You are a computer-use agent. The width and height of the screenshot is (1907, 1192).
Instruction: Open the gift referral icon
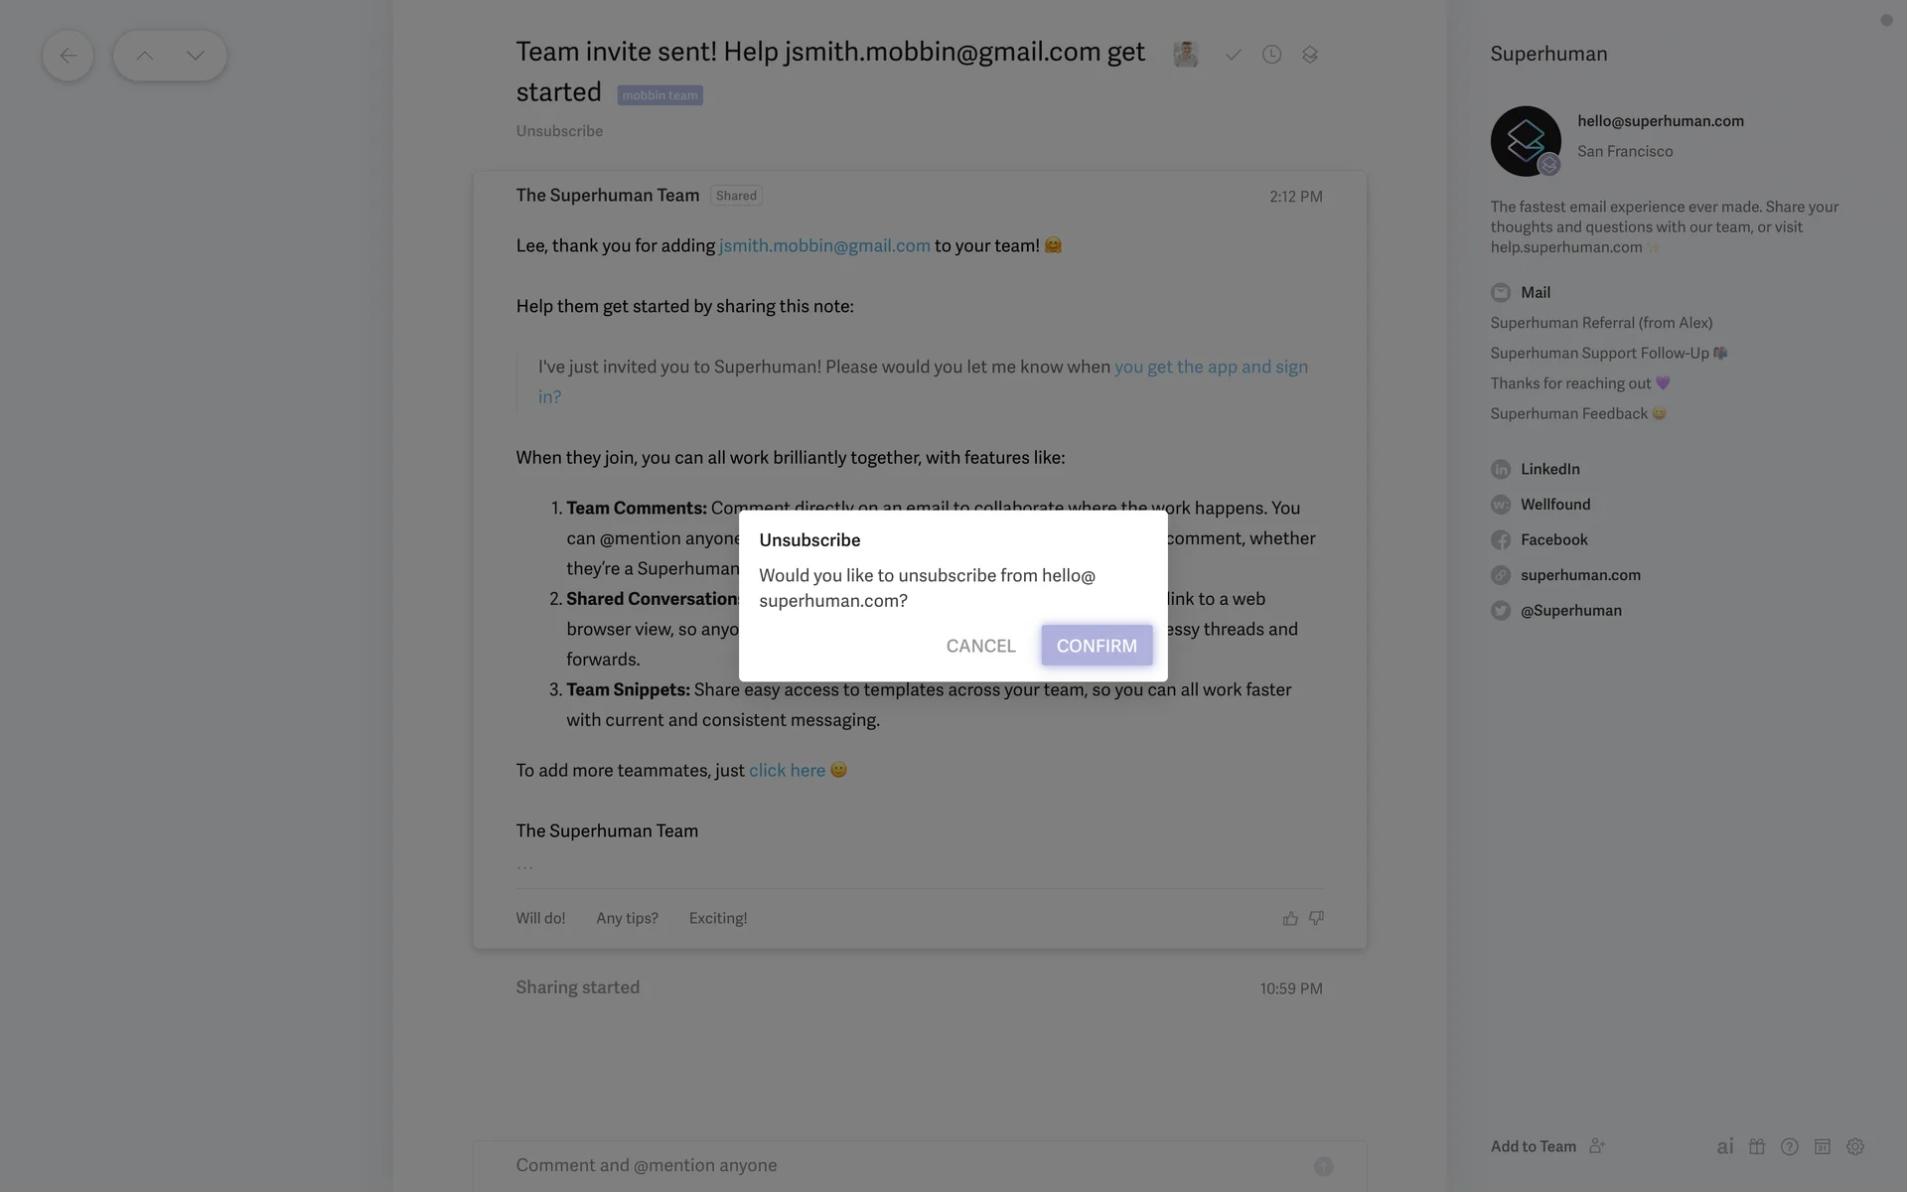pos(1757,1146)
